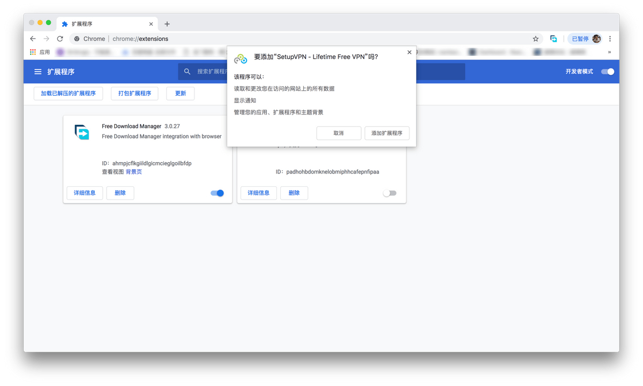The image size is (643, 386).
Task: Open a new tab with the plus icon
Action: pos(167,24)
